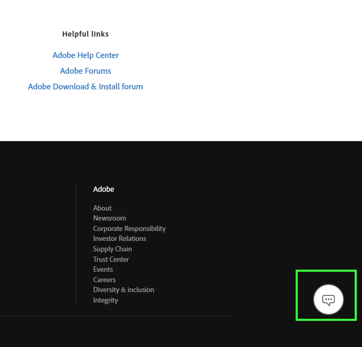Open the Newsroom footer link
Viewport: 362px width, 347px height.
pos(110,218)
